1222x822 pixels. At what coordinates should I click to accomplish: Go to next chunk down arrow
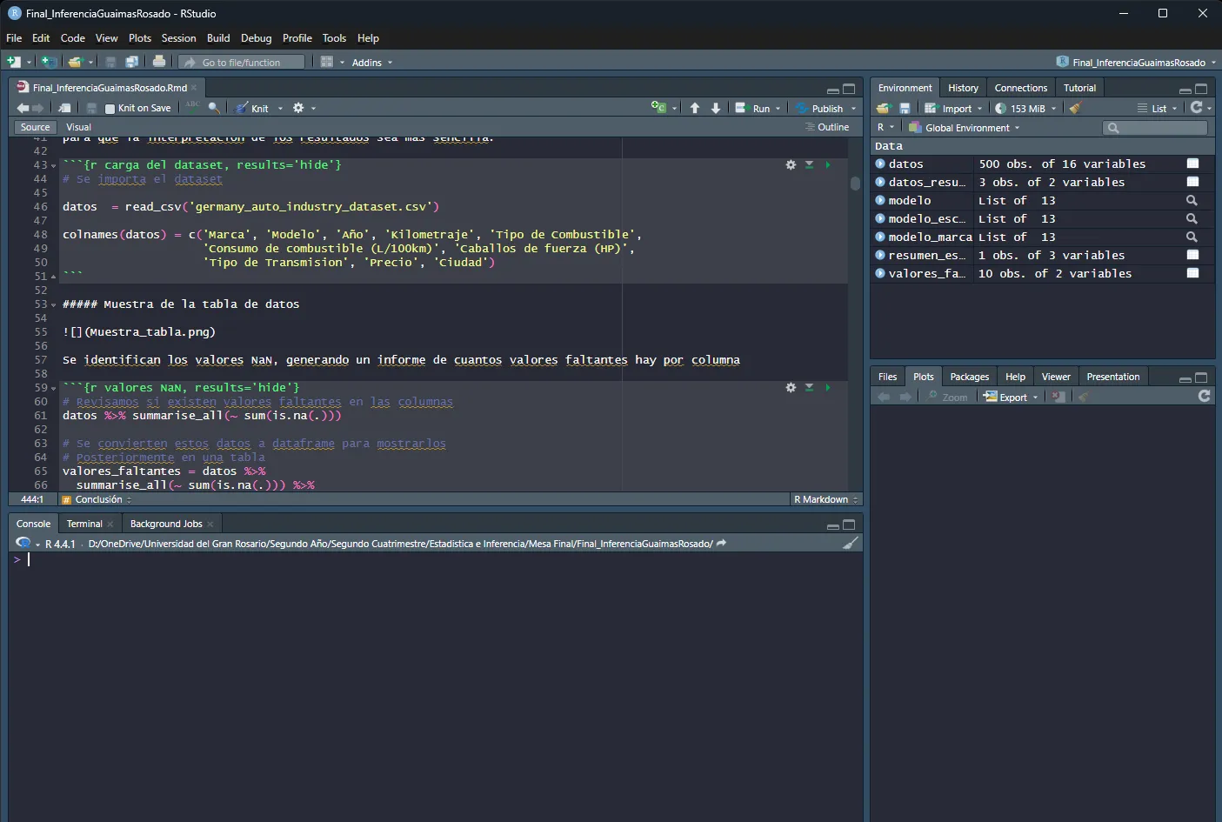716,108
